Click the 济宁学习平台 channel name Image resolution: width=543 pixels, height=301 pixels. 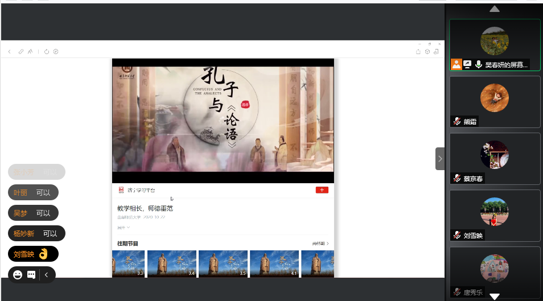pyautogui.click(x=141, y=190)
